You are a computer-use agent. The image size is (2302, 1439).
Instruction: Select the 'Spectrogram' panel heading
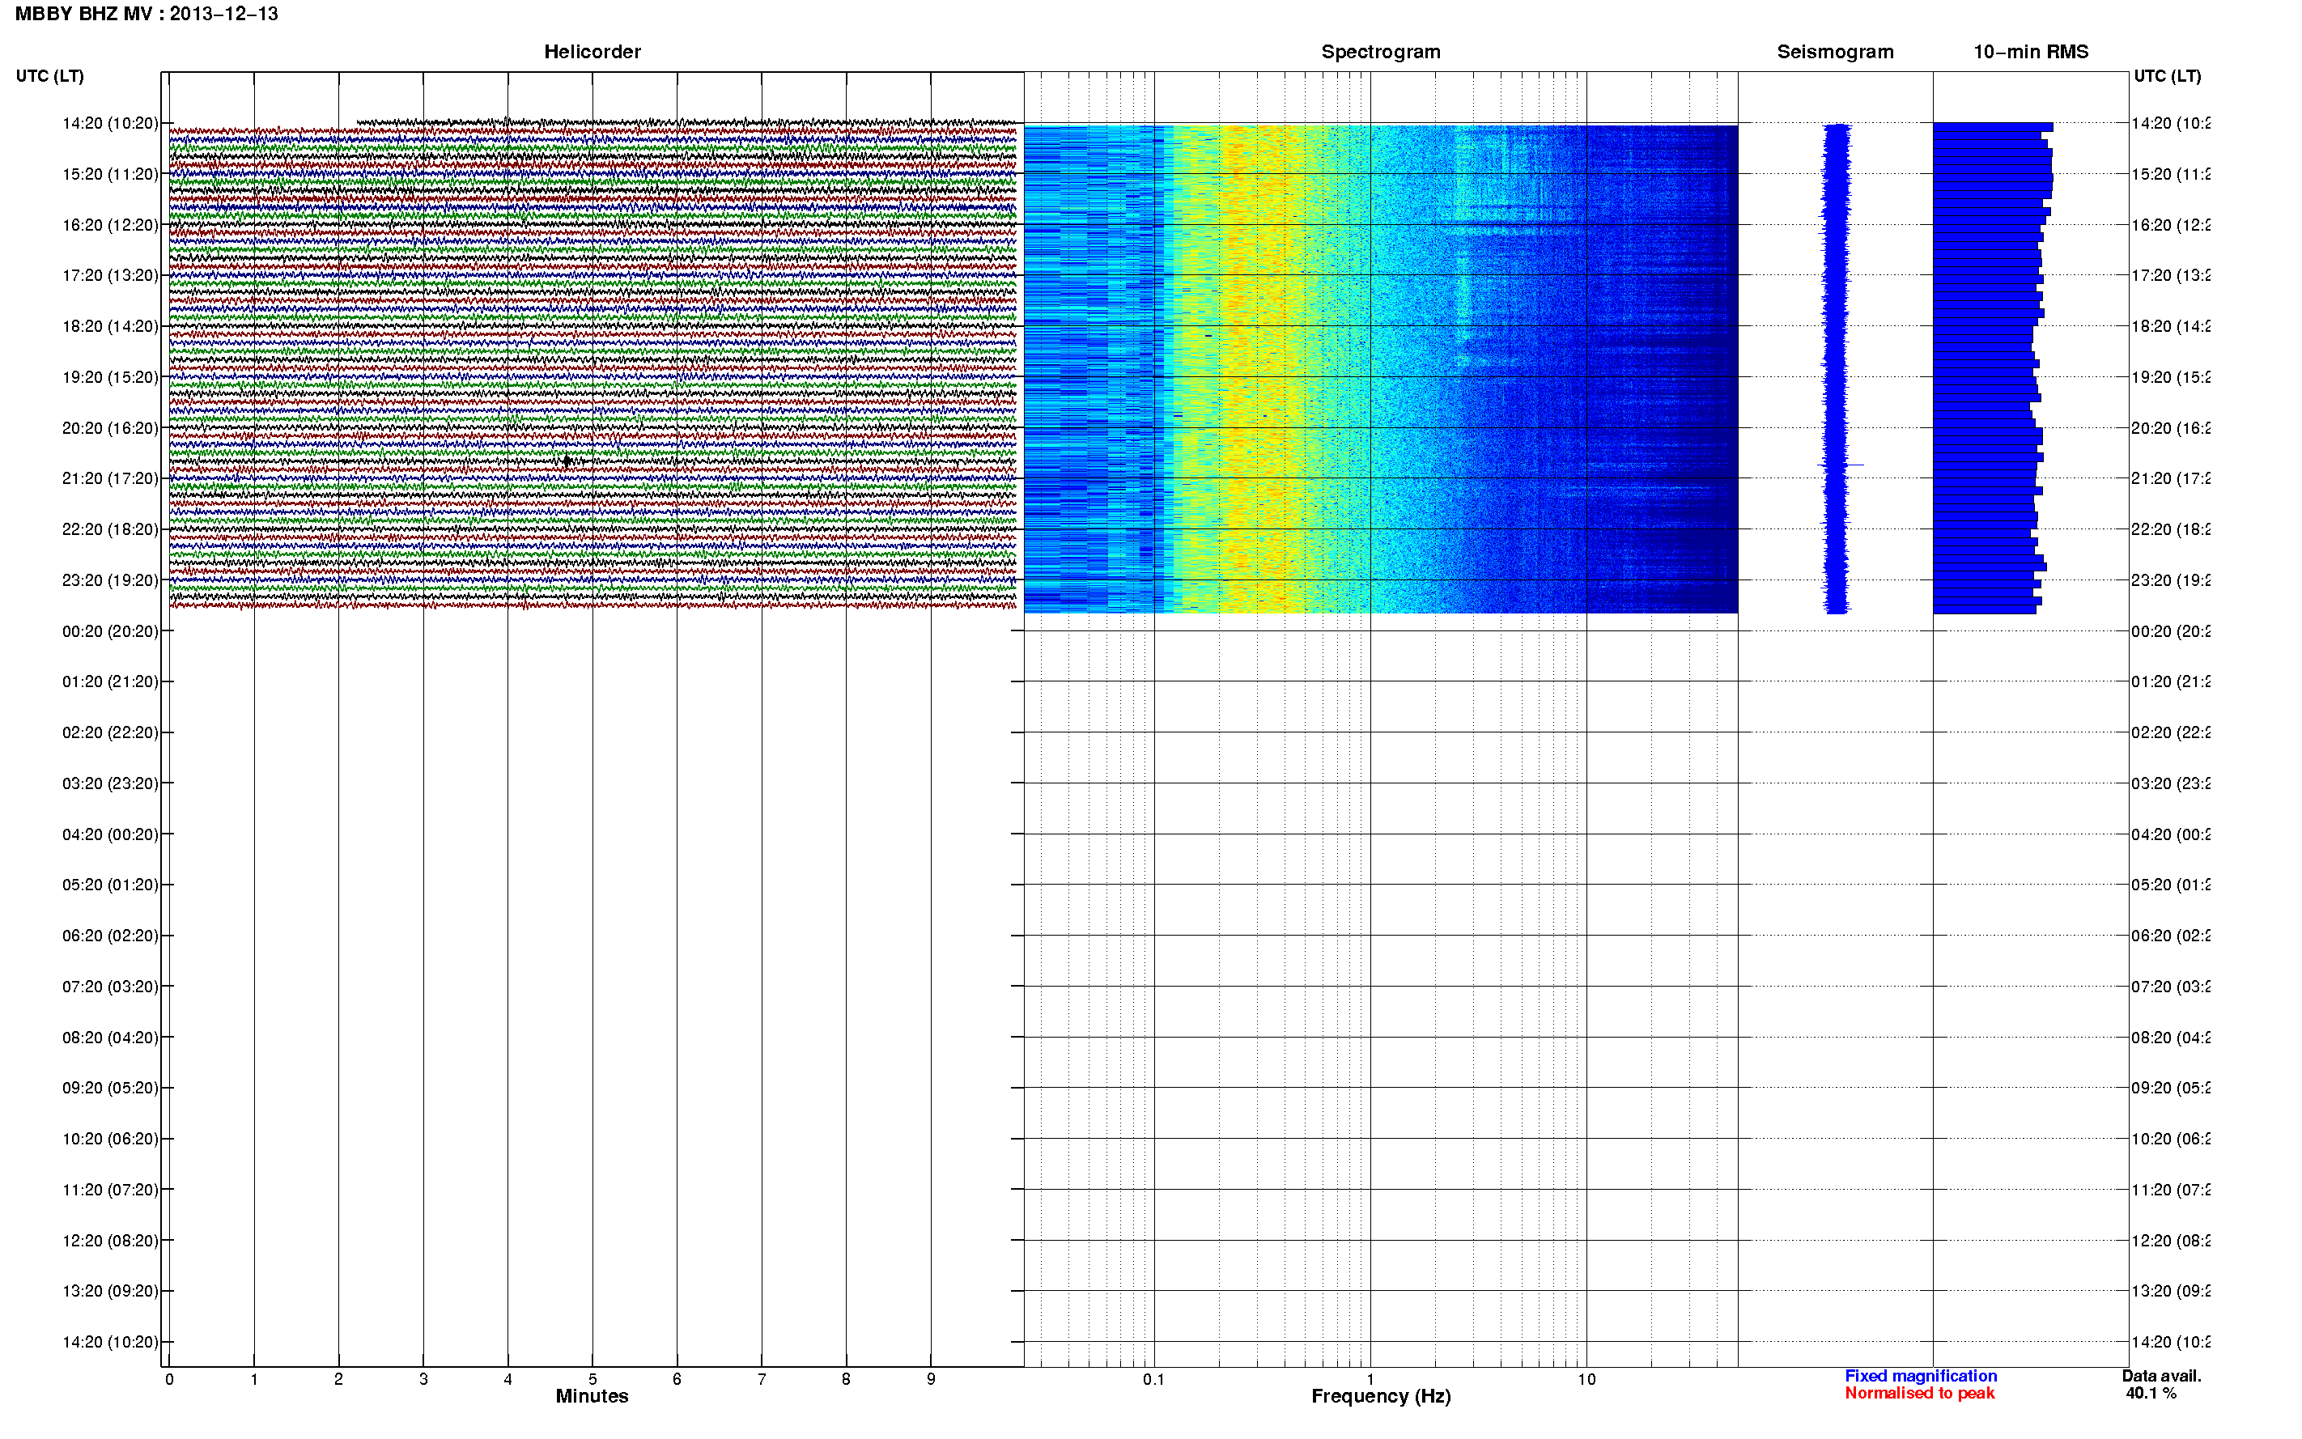[1380, 52]
